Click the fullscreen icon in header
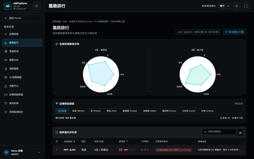The width and height of the screenshot is (254, 159). [x=246, y=6]
